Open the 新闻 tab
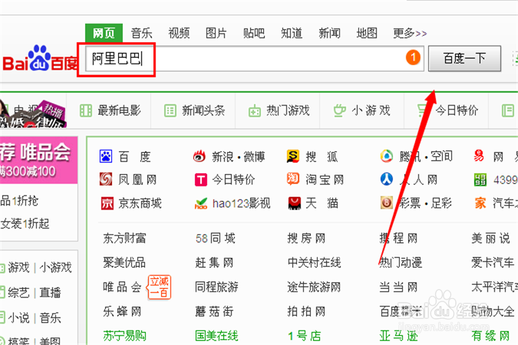Viewport: 518px width, 345px height. coord(329,33)
